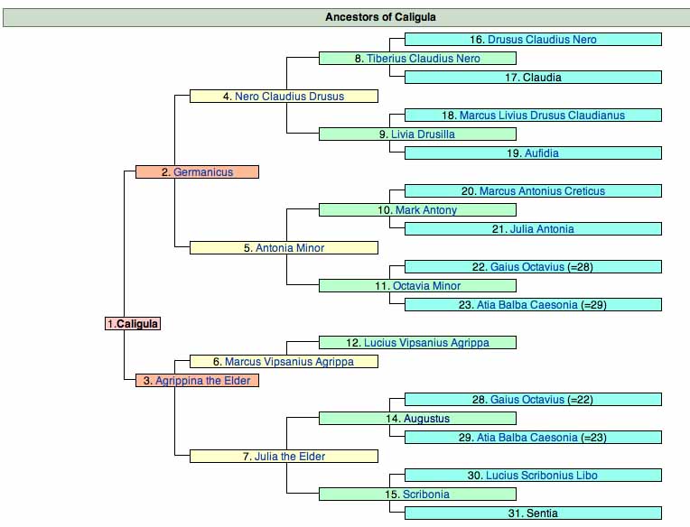Image resolution: width=690 pixels, height=527 pixels.
Task: Click the Agrippina the Elder link
Action: [204, 381]
